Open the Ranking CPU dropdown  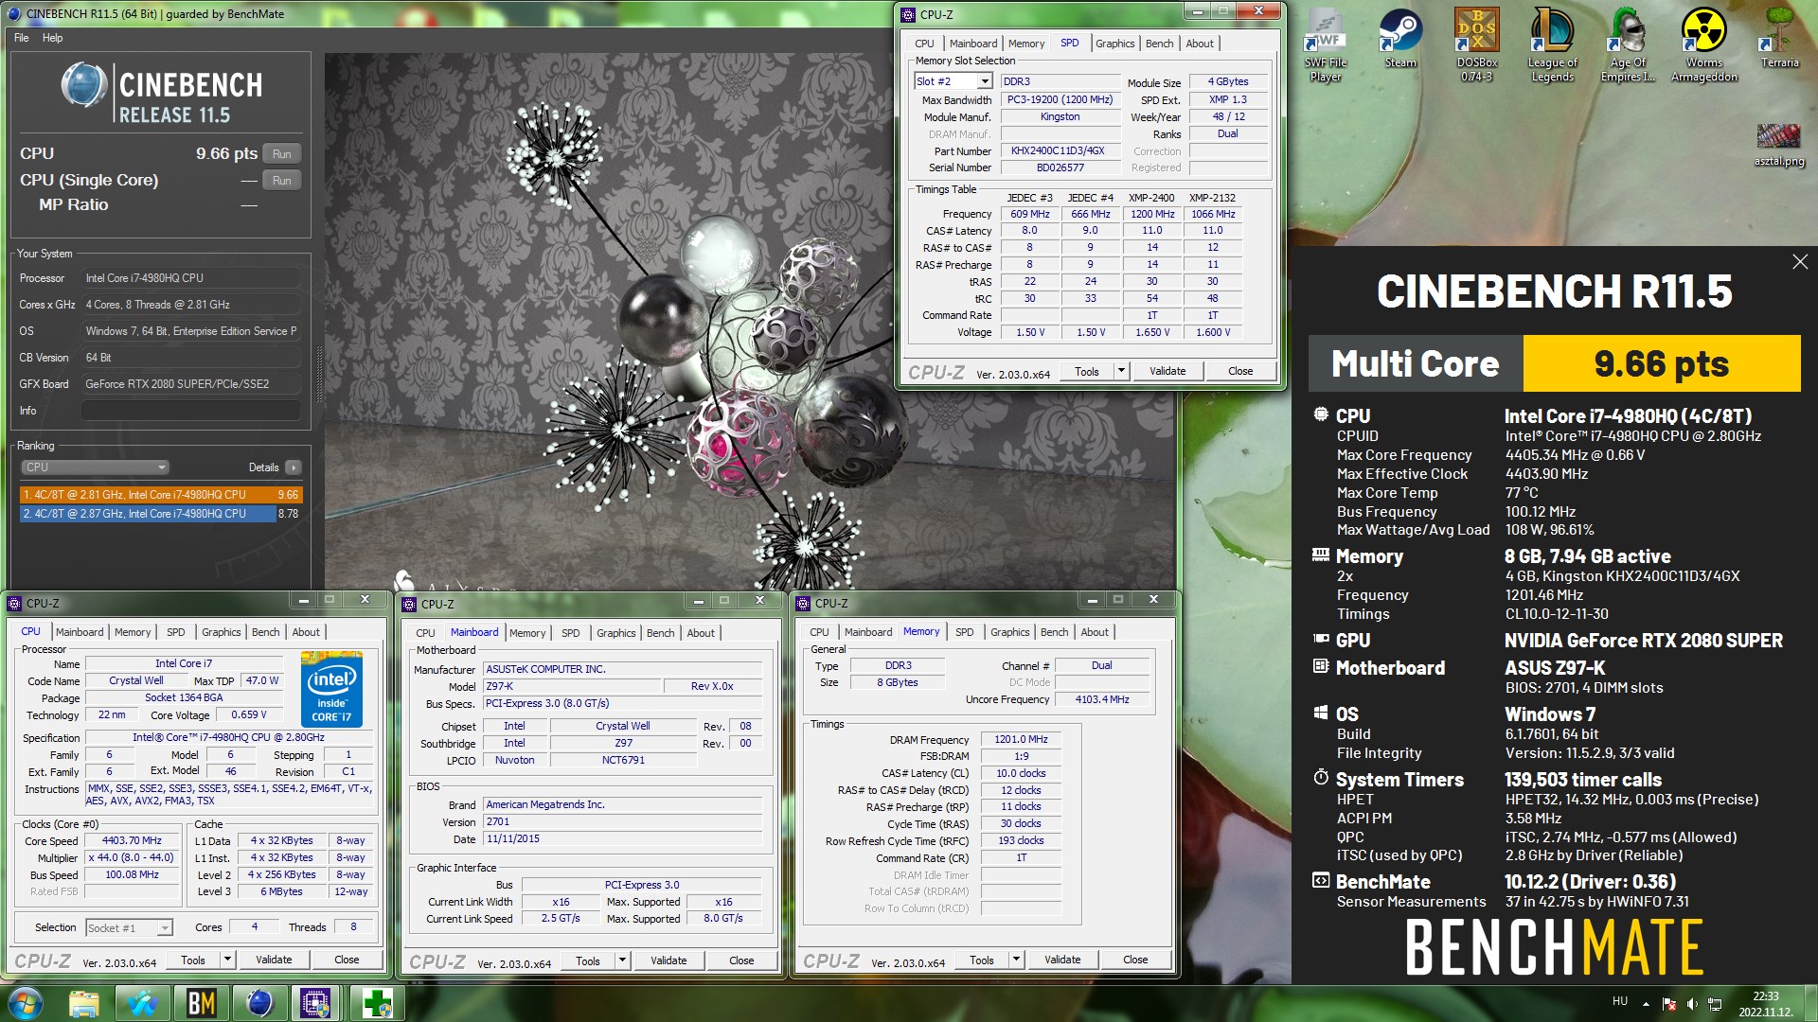click(x=95, y=467)
